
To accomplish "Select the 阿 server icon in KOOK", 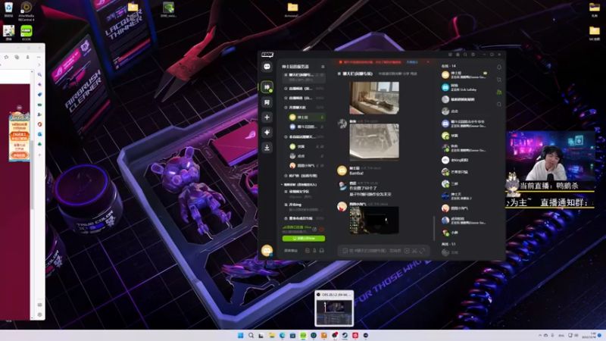I will point(267,102).
